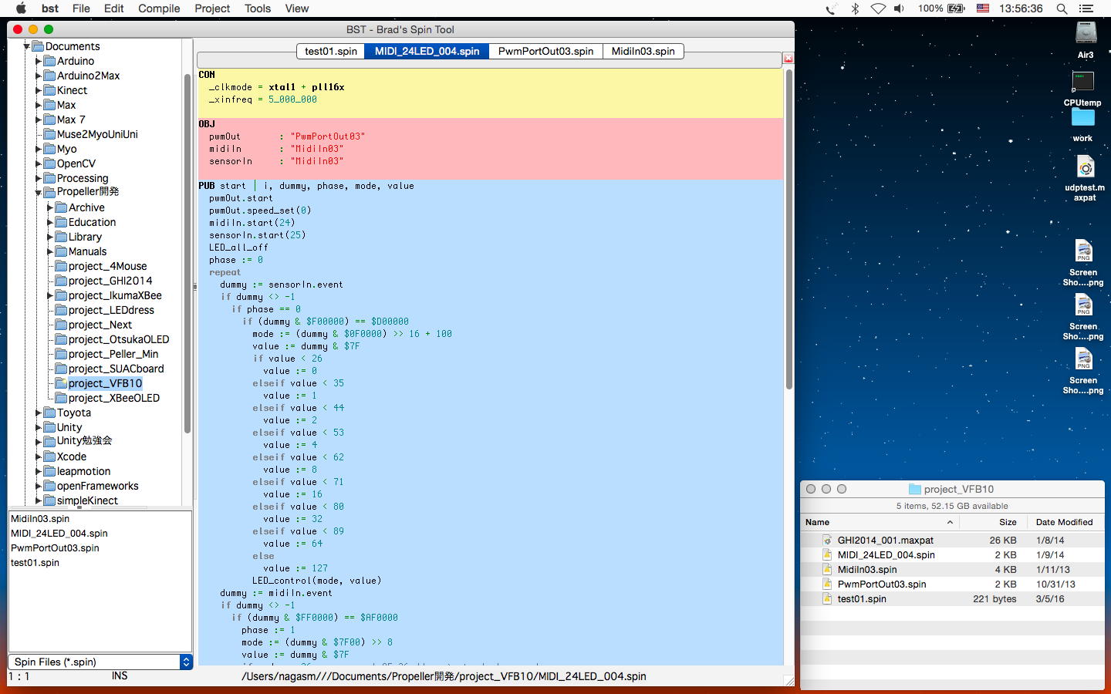Viewport: 1111px width, 694px height.
Task: Open the Wi-Fi status icon
Action: pos(878,8)
